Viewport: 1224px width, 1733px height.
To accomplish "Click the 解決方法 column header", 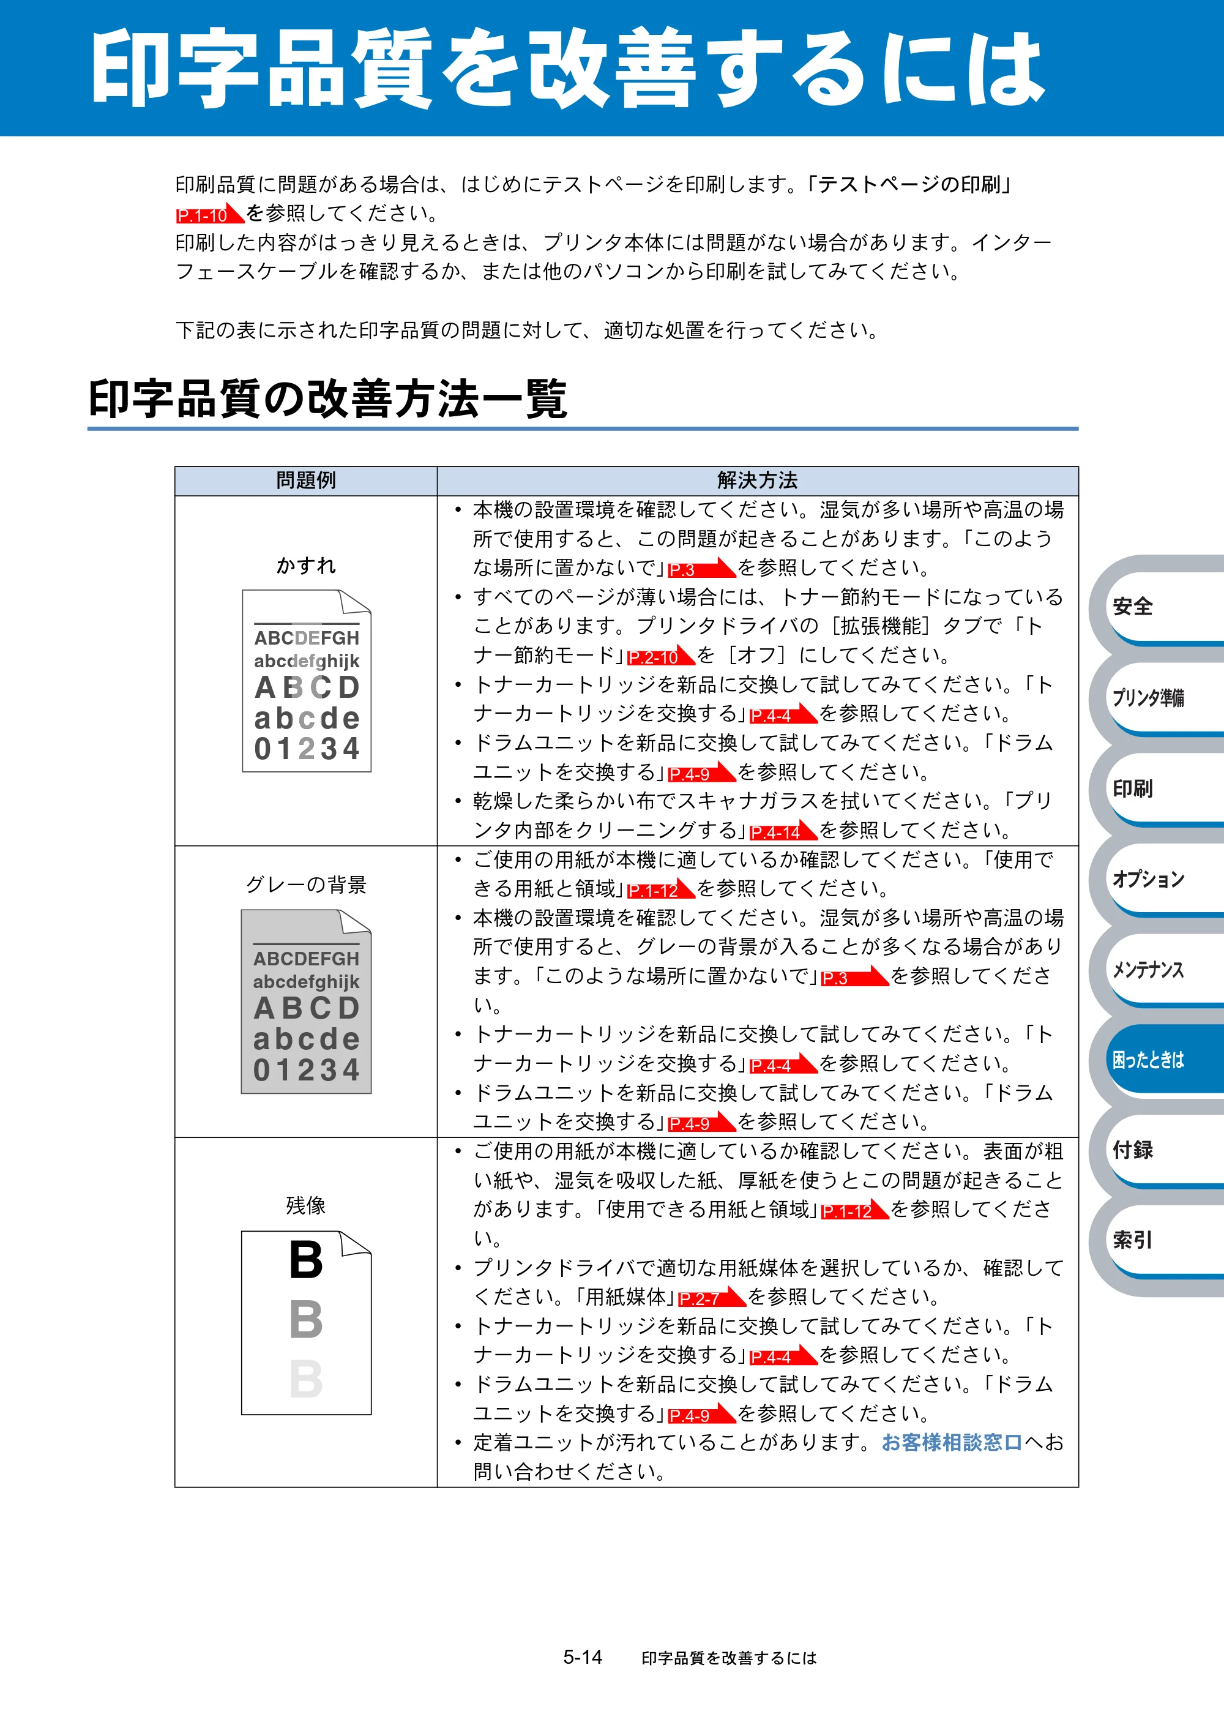I will [758, 481].
